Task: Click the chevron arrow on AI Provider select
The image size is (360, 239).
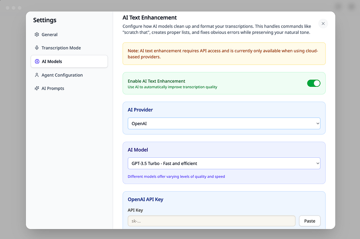Action: point(317,123)
